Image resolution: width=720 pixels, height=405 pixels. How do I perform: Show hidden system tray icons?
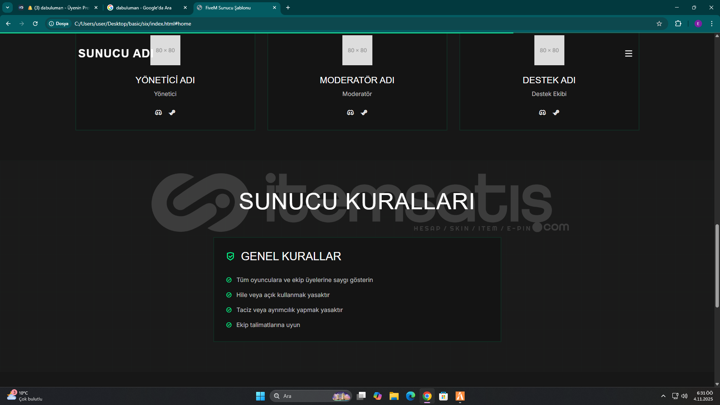click(x=663, y=396)
